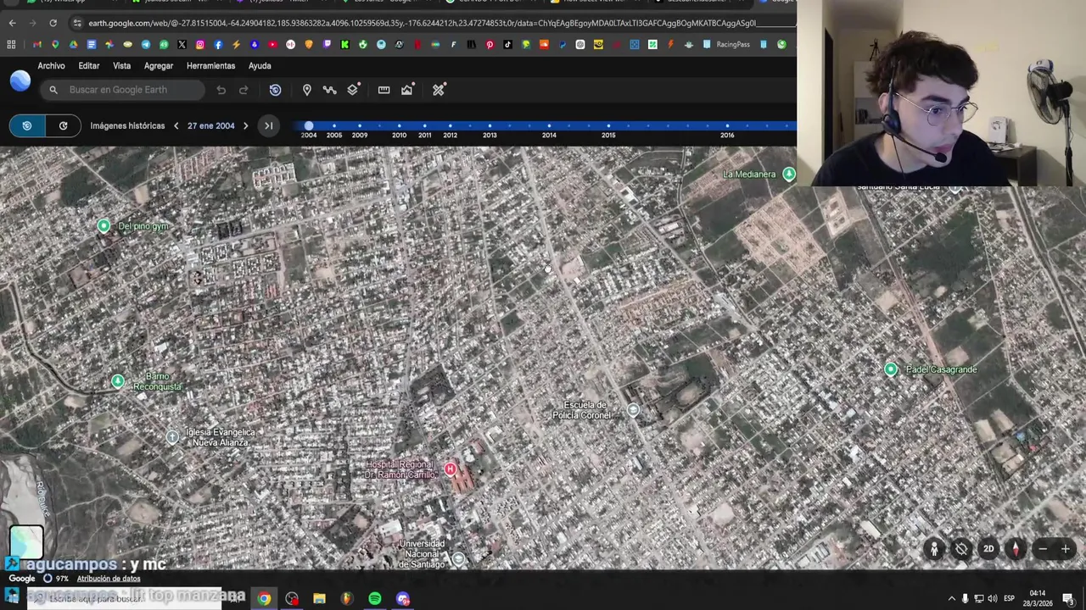Open the RacingPass bookmark
The image size is (1086, 610).
[x=726, y=44]
